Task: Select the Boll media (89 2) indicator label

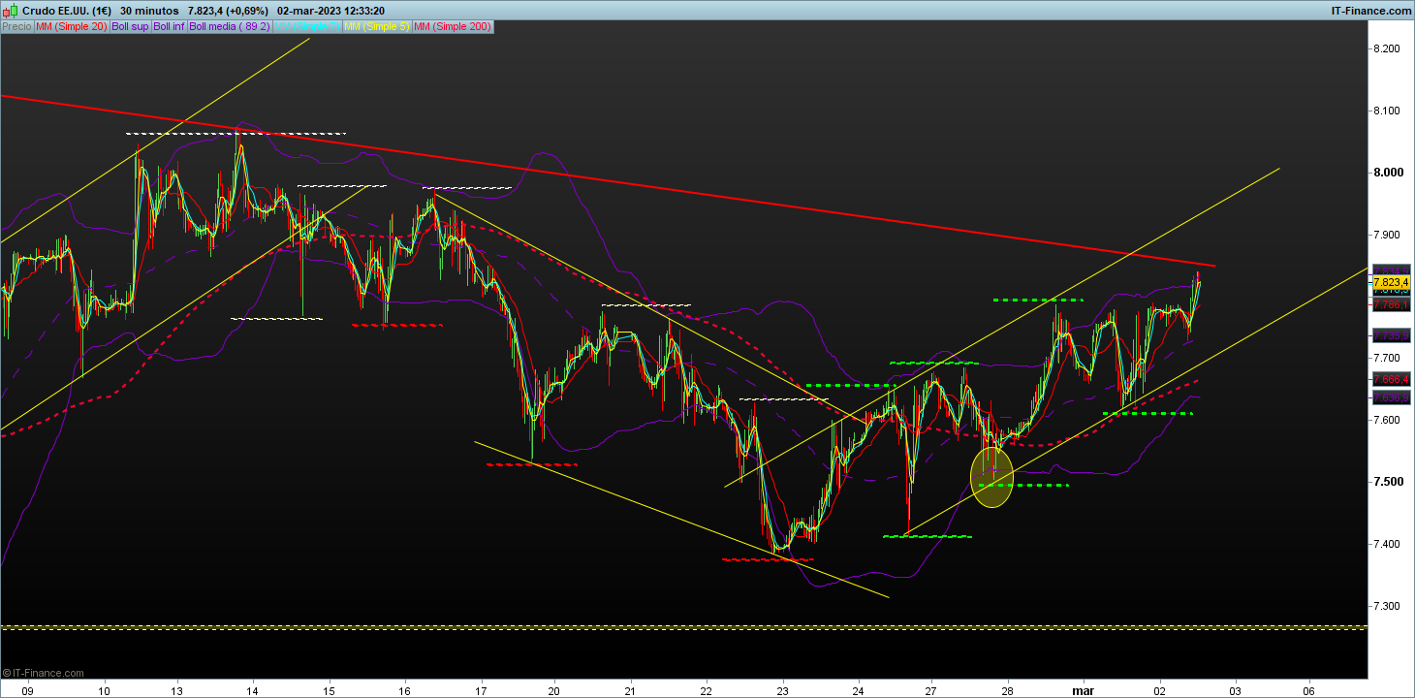Action: point(230,27)
